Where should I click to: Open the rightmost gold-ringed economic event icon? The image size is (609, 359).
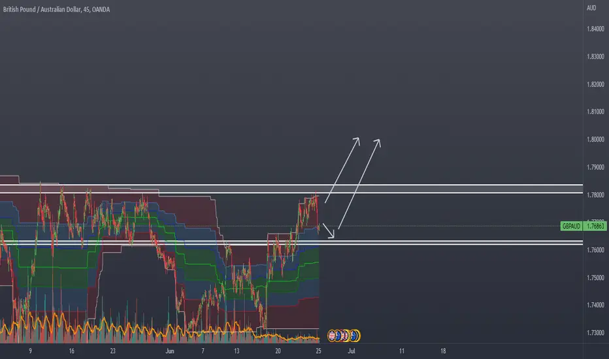(x=355, y=336)
